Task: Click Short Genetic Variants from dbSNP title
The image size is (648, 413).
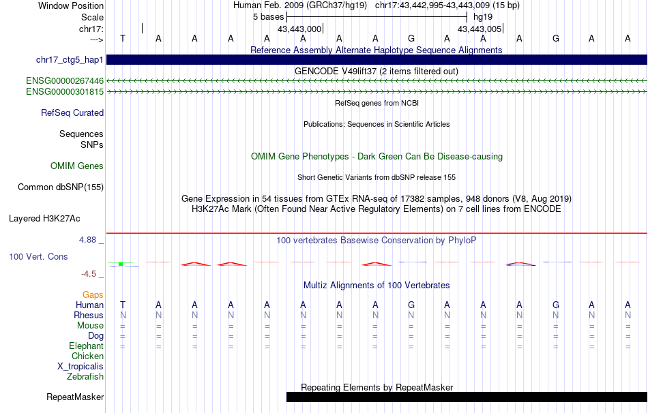Action: pyautogui.click(x=377, y=178)
